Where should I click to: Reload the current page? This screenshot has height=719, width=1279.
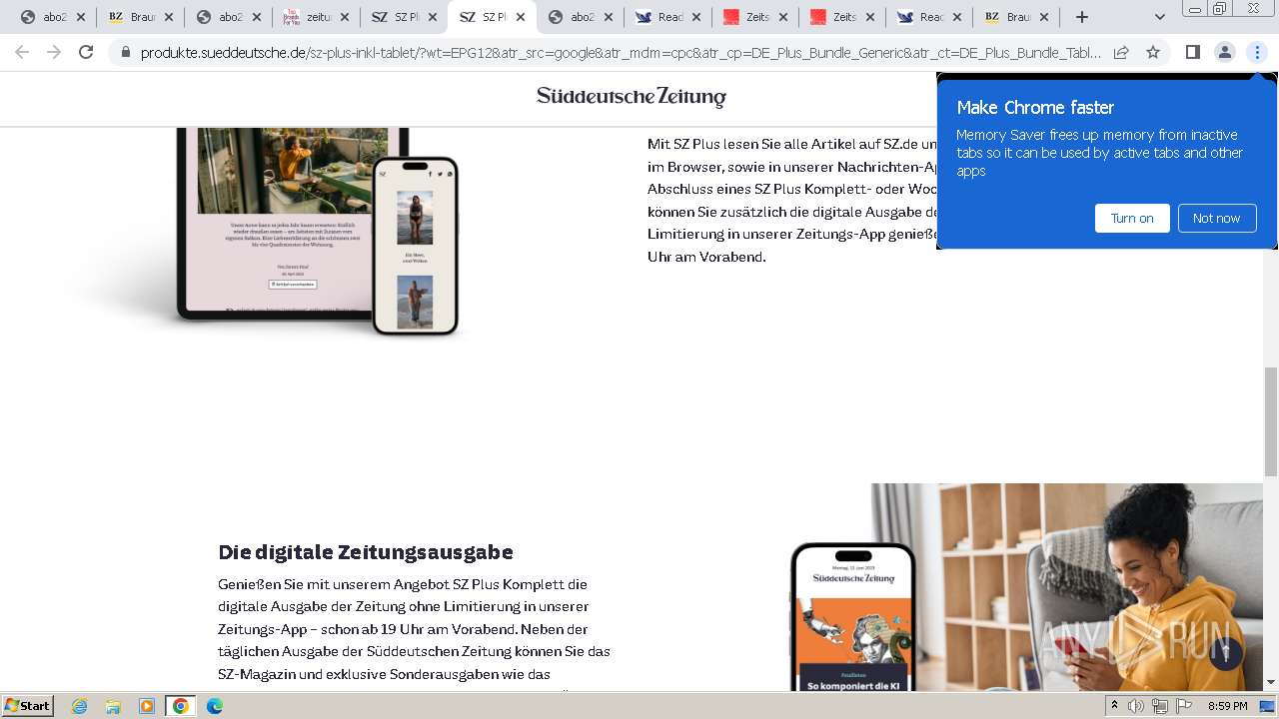coord(86,52)
